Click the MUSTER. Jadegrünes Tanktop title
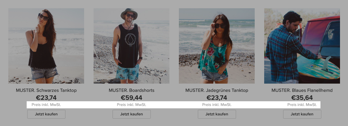The height and width of the screenshot is (126, 348). pyautogui.click(x=217, y=90)
